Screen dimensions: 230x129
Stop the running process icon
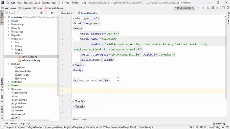pyautogui.click(x=217, y=8)
